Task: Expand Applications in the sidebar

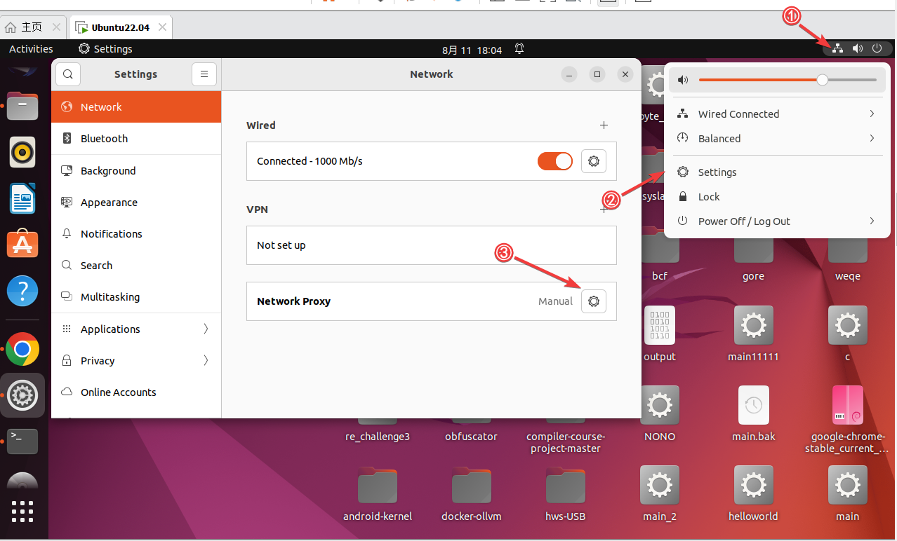Action: [136, 329]
